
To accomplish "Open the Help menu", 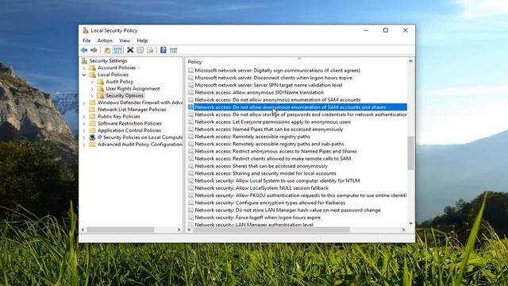I will (x=142, y=41).
